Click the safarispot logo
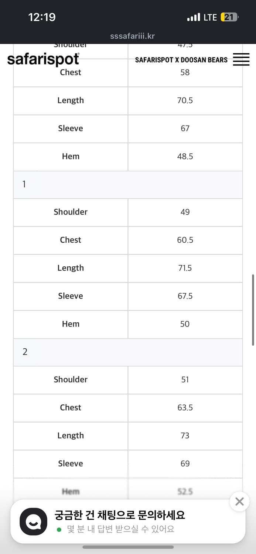 [x=43, y=59]
